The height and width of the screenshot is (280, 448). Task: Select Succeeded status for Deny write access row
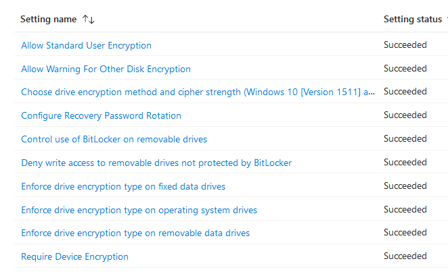coord(405,163)
